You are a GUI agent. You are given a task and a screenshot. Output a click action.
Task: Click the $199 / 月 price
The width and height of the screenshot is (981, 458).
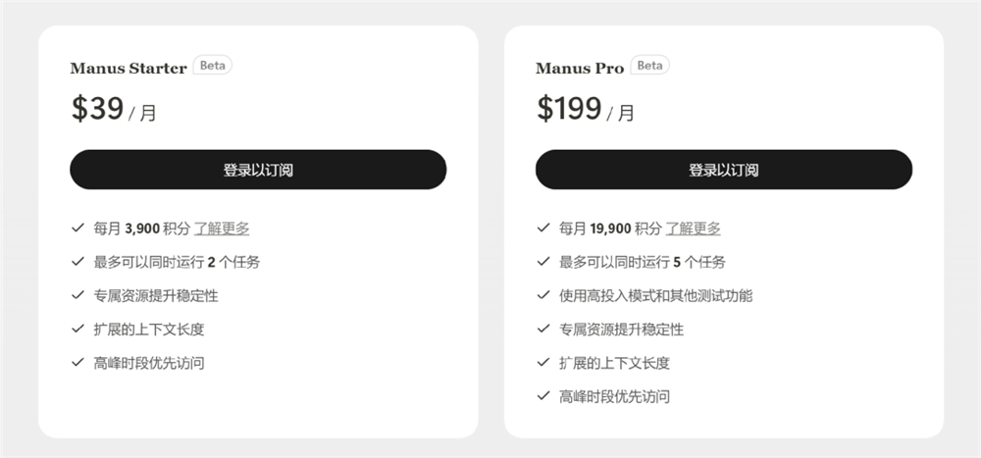[x=585, y=109]
